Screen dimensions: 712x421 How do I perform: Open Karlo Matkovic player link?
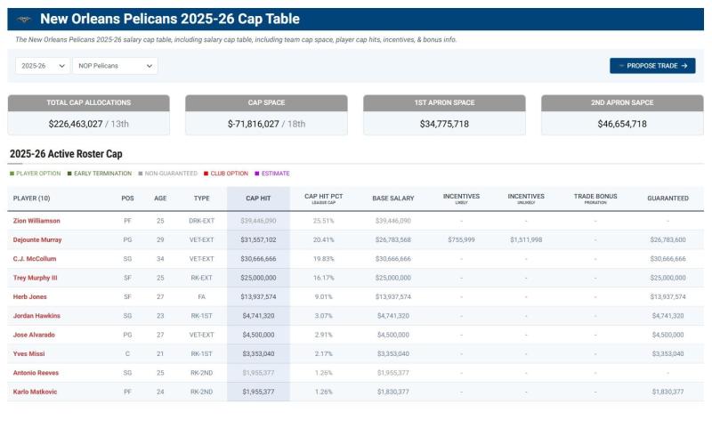[x=35, y=392]
